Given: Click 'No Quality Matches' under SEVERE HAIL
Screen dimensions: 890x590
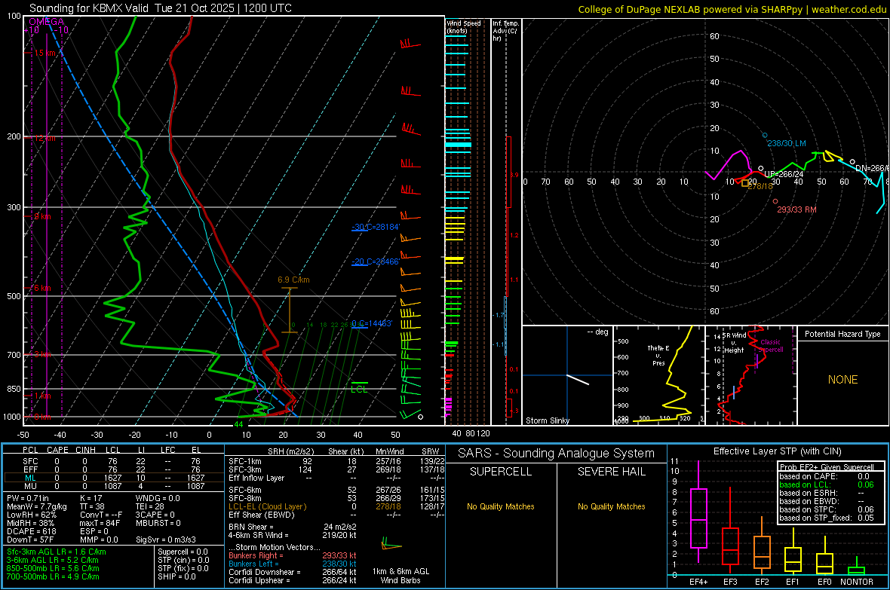Looking at the screenshot, I should pyautogui.click(x=611, y=506).
